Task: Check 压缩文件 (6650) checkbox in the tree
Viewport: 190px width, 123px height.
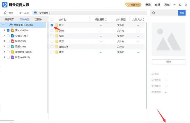Action: 8,52
